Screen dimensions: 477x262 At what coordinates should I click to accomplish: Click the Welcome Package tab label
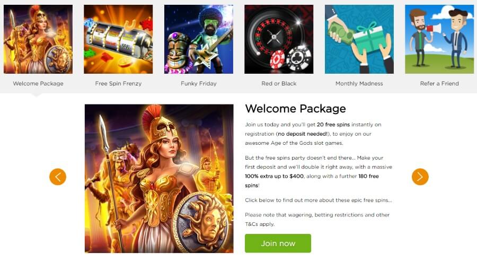[x=38, y=84]
